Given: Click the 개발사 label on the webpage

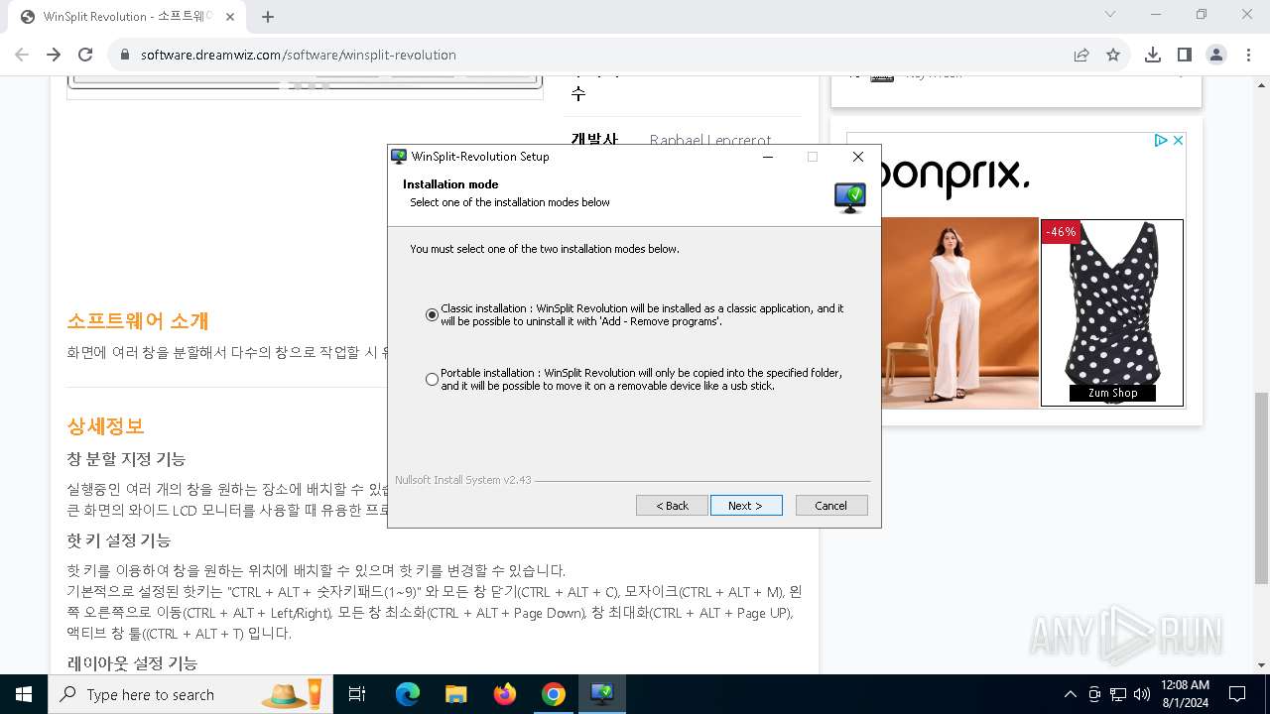Looking at the screenshot, I should pyautogui.click(x=594, y=141).
